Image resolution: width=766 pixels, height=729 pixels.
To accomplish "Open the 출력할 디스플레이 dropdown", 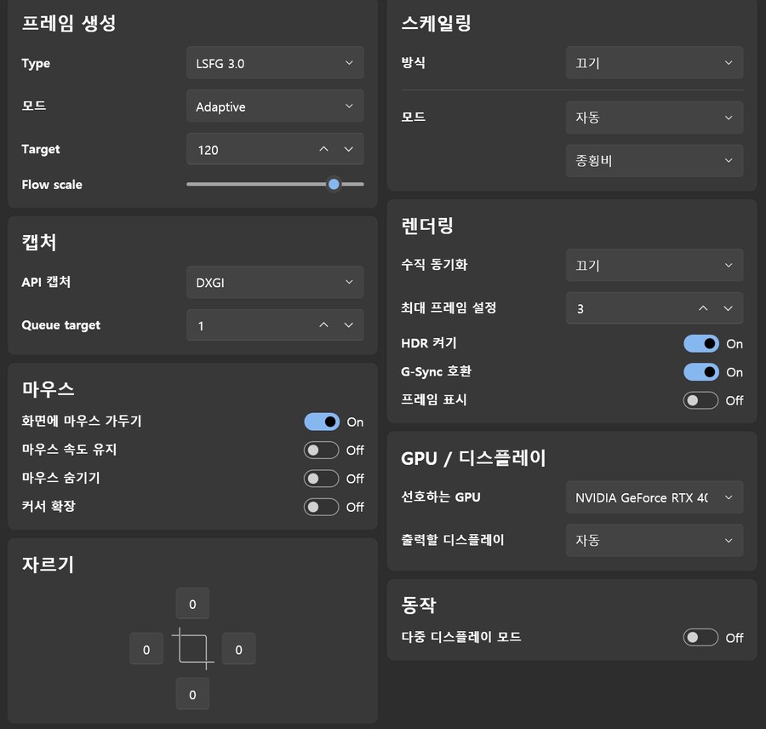I will [x=654, y=540].
